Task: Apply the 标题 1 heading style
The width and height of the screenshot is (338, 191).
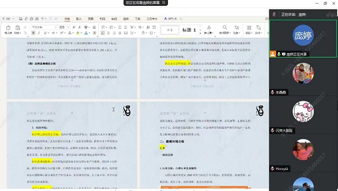Action: (189, 30)
